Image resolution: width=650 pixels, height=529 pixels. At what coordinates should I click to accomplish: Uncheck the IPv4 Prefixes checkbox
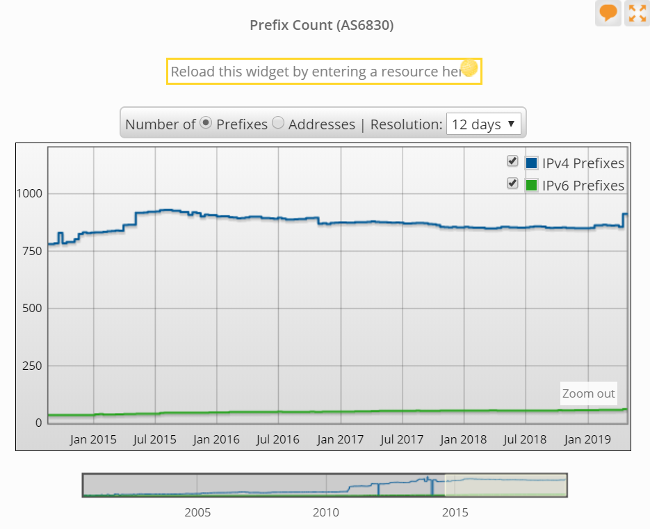click(x=512, y=161)
